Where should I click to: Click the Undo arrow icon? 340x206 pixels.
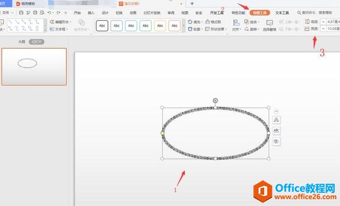click(x=49, y=13)
